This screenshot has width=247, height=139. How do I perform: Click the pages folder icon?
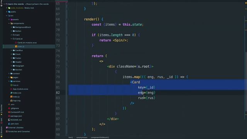click(11, 77)
